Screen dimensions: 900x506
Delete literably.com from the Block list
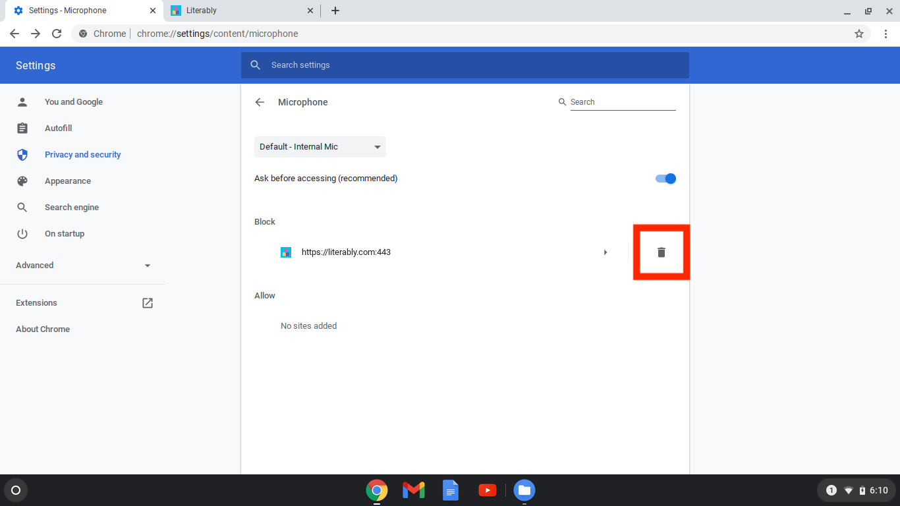[x=661, y=252]
